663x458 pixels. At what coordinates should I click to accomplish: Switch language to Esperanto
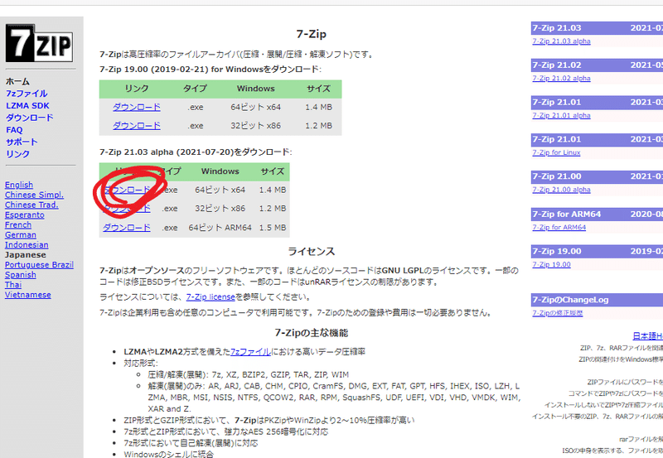pos(25,215)
